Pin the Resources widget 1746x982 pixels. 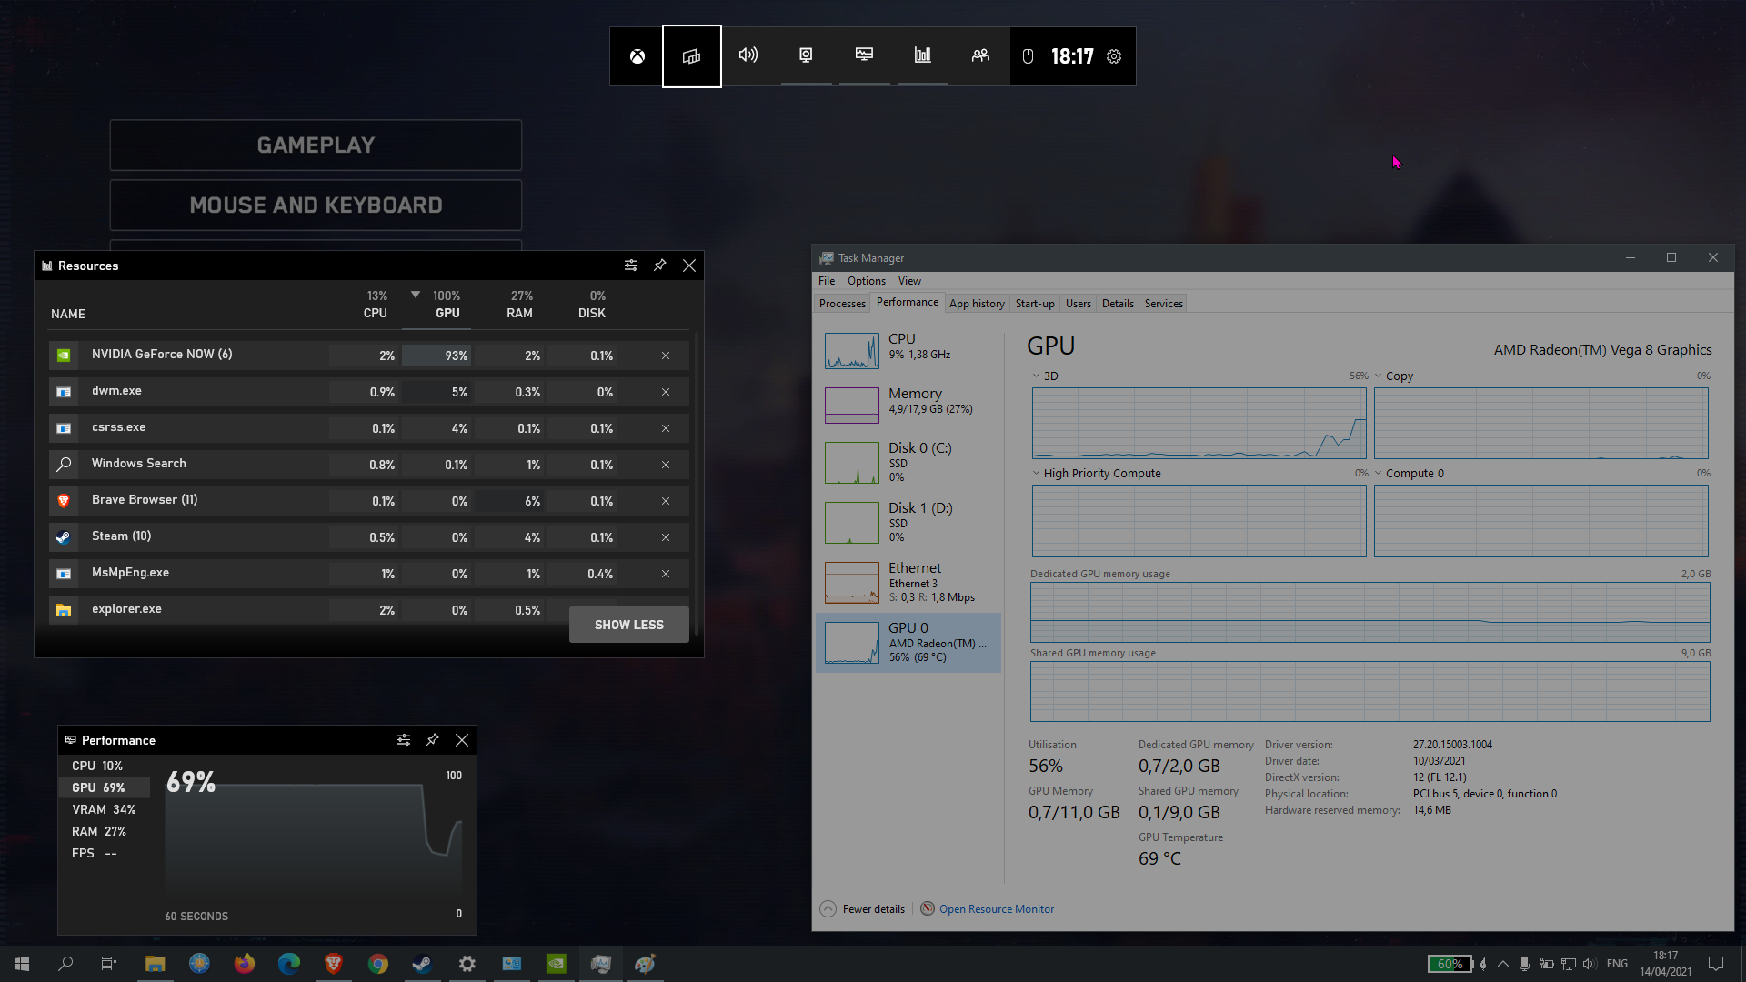(660, 266)
